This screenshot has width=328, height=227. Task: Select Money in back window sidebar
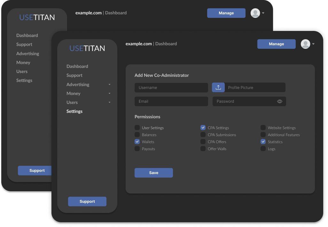(23, 62)
